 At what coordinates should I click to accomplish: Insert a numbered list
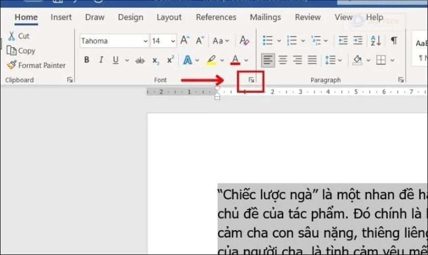[x=292, y=40]
